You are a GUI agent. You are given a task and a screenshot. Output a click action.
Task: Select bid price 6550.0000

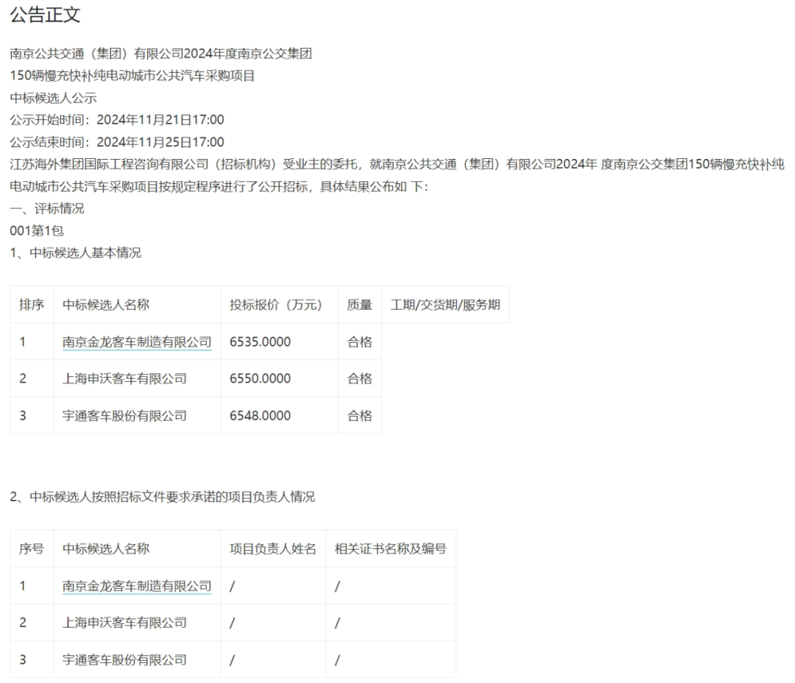260,379
